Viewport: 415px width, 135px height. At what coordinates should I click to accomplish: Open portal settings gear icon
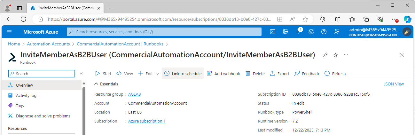(x=311, y=32)
